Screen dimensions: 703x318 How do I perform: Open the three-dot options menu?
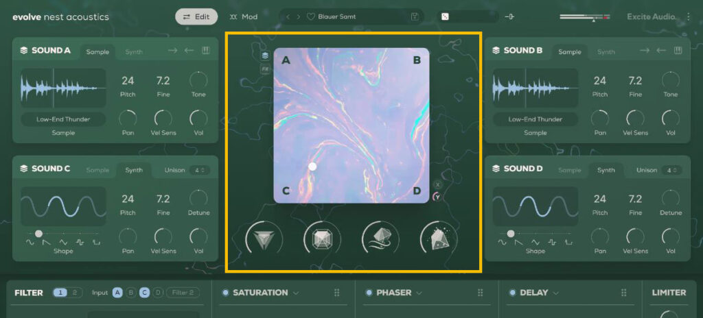click(x=689, y=17)
